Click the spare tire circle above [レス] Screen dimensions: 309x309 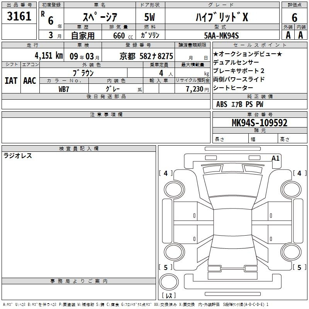coord(169,282)
